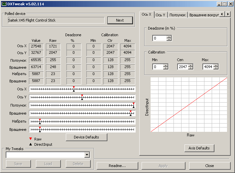
Task: Increase Deadzone percent with up spinner
Action: click(x=169, y=37)
